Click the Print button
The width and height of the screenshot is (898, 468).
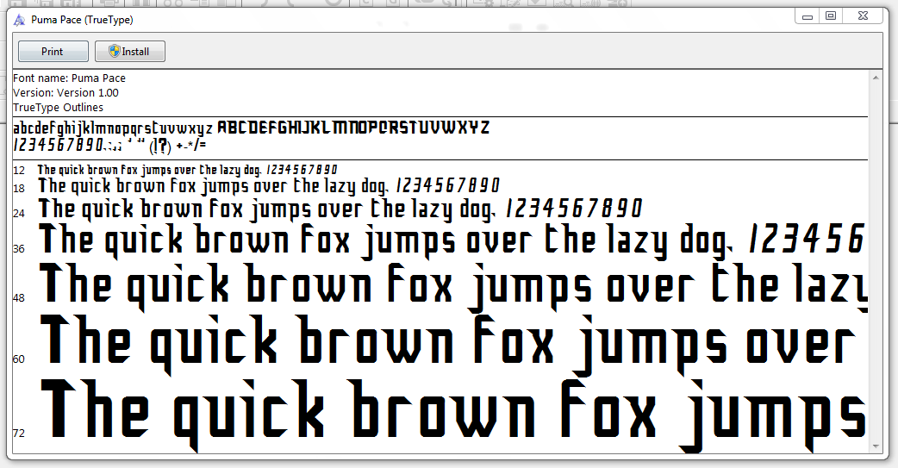click(x=53, y=52)
